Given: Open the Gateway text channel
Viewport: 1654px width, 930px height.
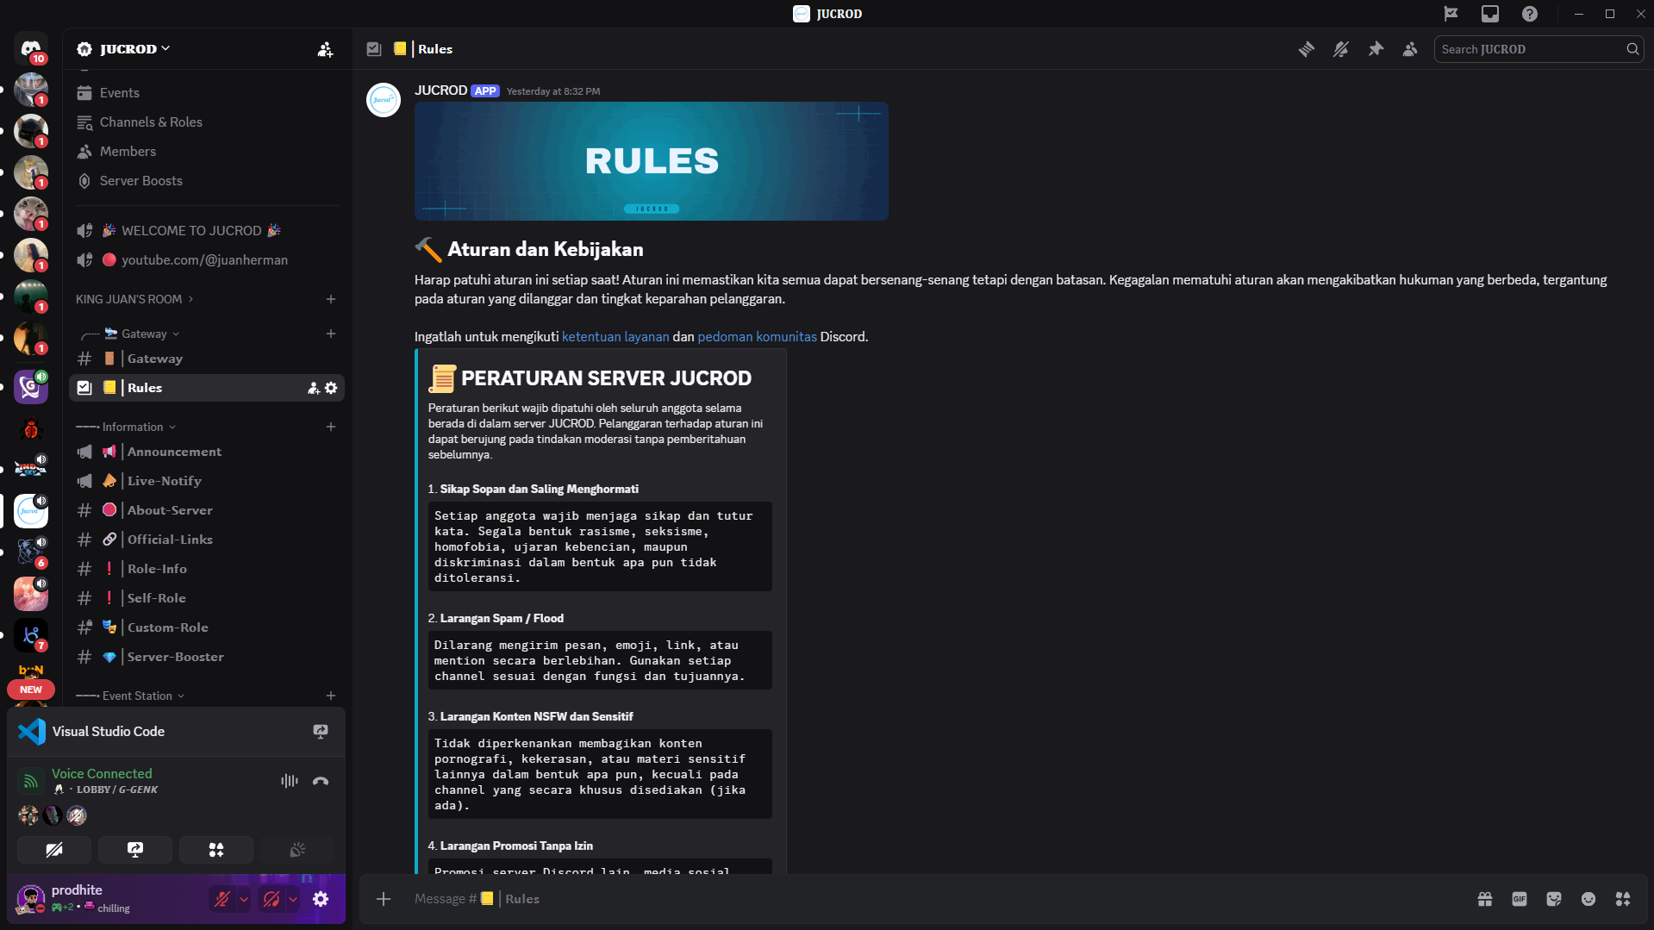Looking at the screenshot, I should pyautogui.click(x=207, y=359).
